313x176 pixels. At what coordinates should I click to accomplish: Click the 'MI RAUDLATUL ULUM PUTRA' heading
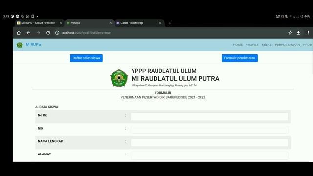pyautogui.click(x=175, y=79)
